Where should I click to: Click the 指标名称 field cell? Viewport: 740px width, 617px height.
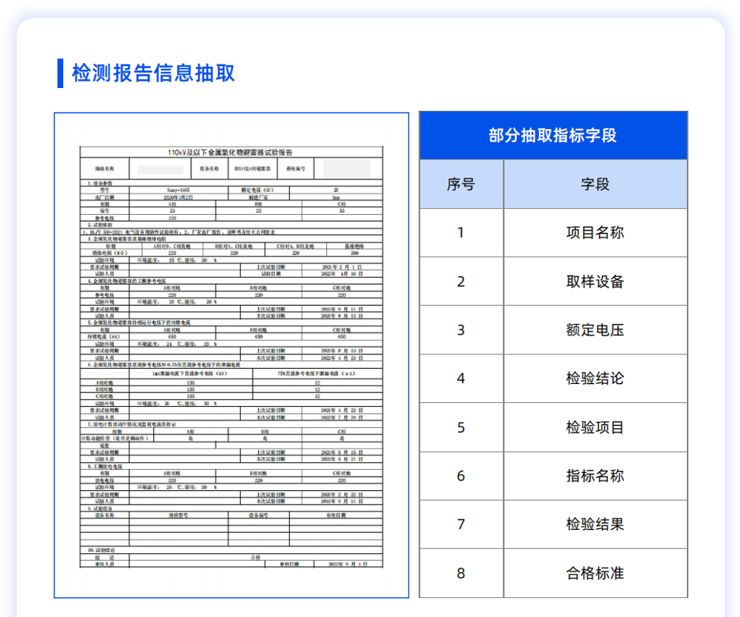pyautogui.click(x=595, y=476)
